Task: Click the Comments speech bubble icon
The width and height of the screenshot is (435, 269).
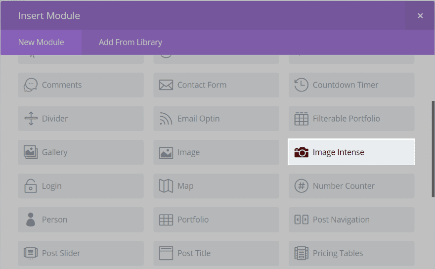Action: pos(31,85)
